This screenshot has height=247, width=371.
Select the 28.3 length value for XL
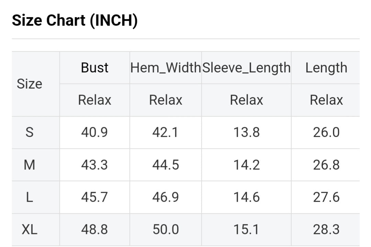pyautogui.click(x=326, y=229)
